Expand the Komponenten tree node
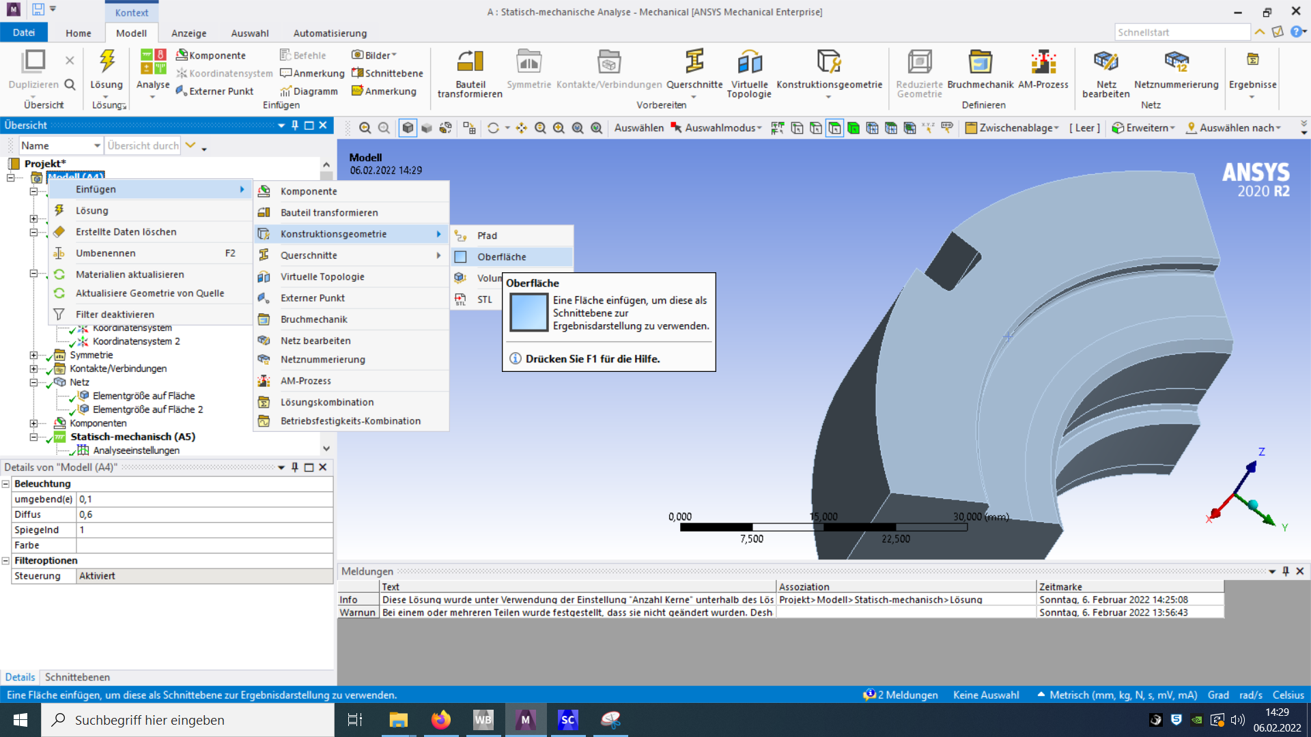Viewport: 1311px width, 737px height. pyautogui.click(x=33, y=423)
